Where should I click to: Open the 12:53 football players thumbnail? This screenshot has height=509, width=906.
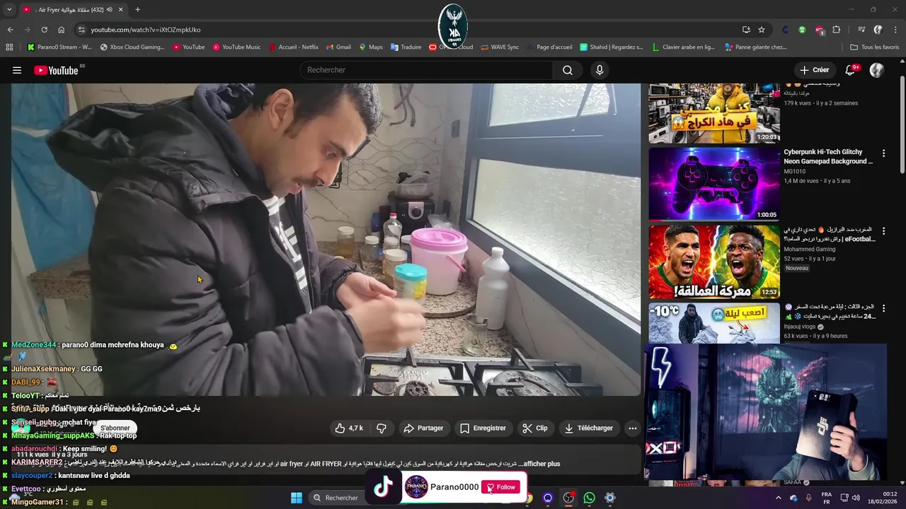click(x=714, y=262)
